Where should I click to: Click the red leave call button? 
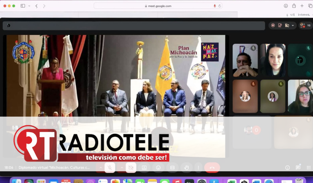(212, 168)
